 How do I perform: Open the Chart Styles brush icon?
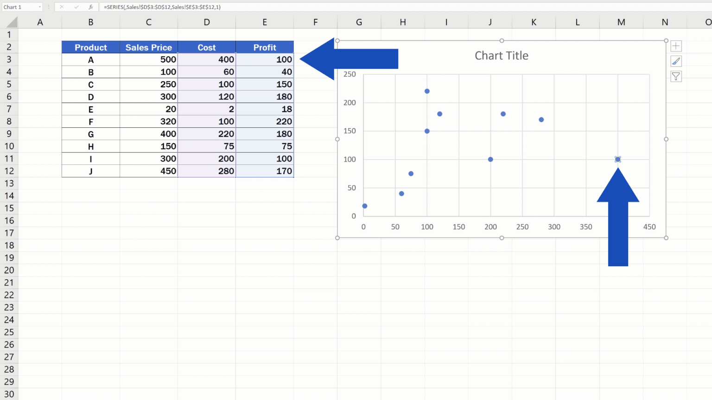click(676, 61)
